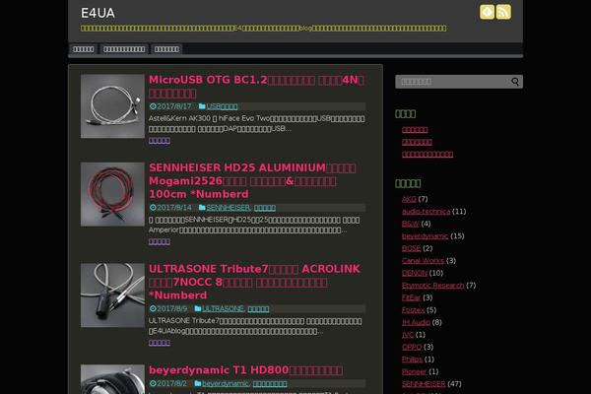Open the MicroUSB OTG BC1.2 post title
The width and height of the screenshot is (591, 394).
257,87
